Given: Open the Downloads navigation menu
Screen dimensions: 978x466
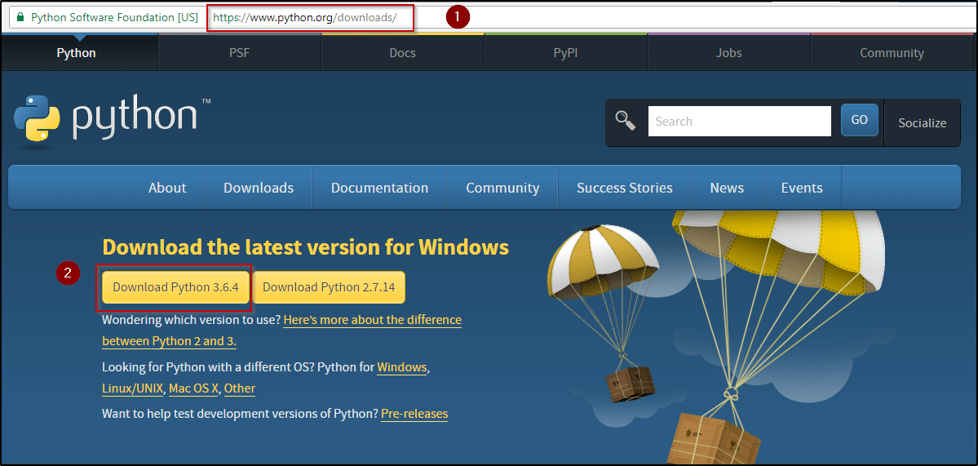Looking at the screenshot, I should (x=259, y=188).
